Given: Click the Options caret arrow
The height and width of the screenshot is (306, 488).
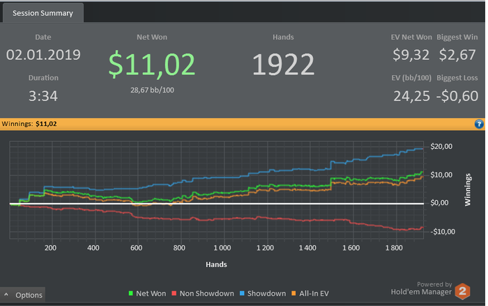Looking at the screenshot, I should click(6, 294).
